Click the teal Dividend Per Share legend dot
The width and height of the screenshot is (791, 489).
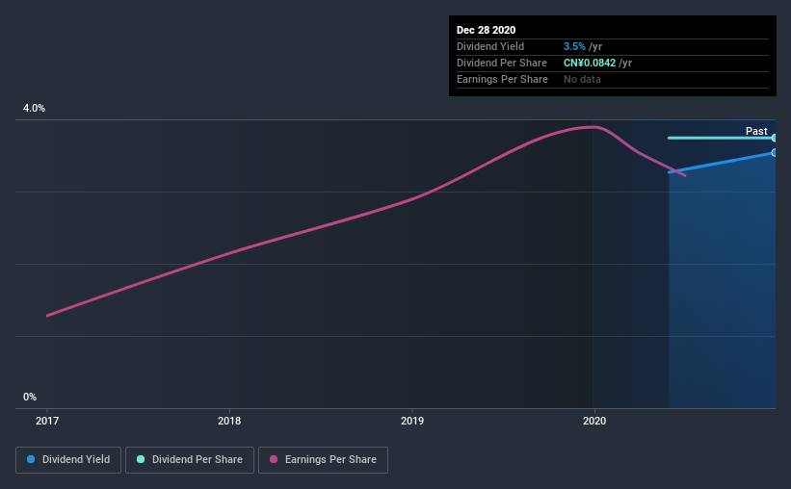coord(141,459)
